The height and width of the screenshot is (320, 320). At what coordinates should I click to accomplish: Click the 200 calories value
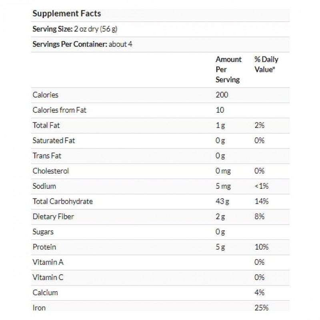pos(222,95)
